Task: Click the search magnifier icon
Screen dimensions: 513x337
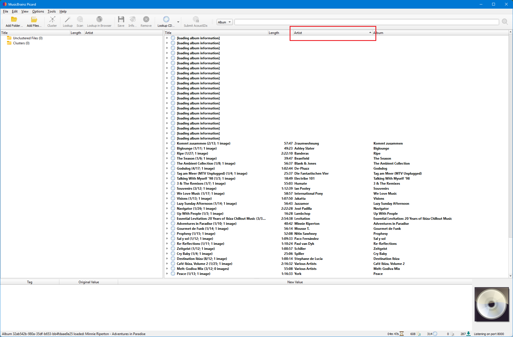Action: point(505,22)
